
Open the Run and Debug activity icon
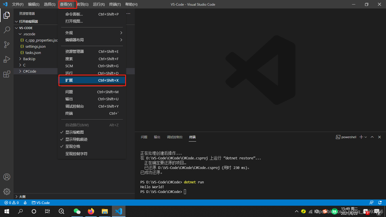point(7,59)
